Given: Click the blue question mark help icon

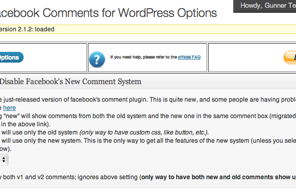Looking at the screenshot, I should [x=97, y=60].
